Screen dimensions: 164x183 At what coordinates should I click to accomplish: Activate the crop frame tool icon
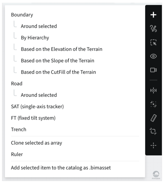(x=153, y=131)
